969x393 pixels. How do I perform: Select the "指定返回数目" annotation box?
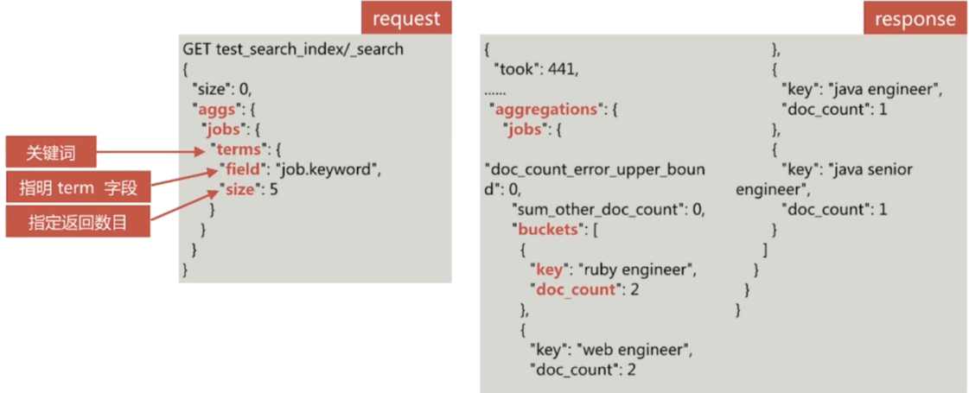pos(78,222)
